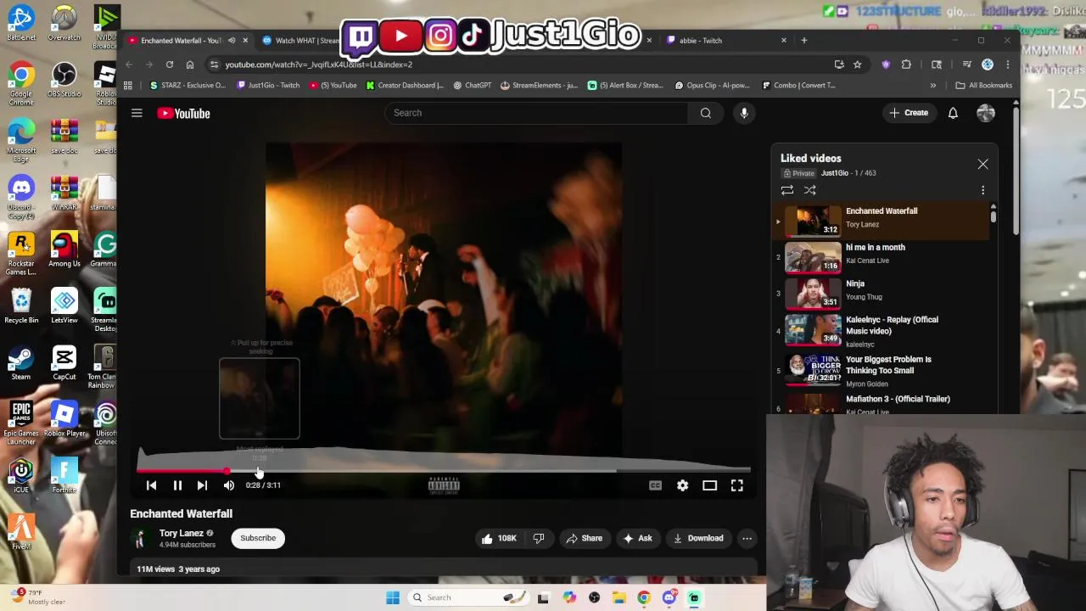This screenshot has height=611, width=1086.
Task: Toggle shuffle for Liked videos playlist
Action: pos(809,190)
